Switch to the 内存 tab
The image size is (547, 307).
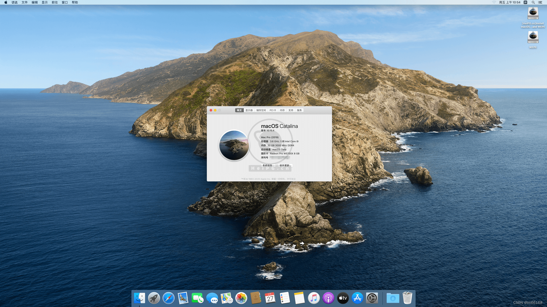click(282, 110)
